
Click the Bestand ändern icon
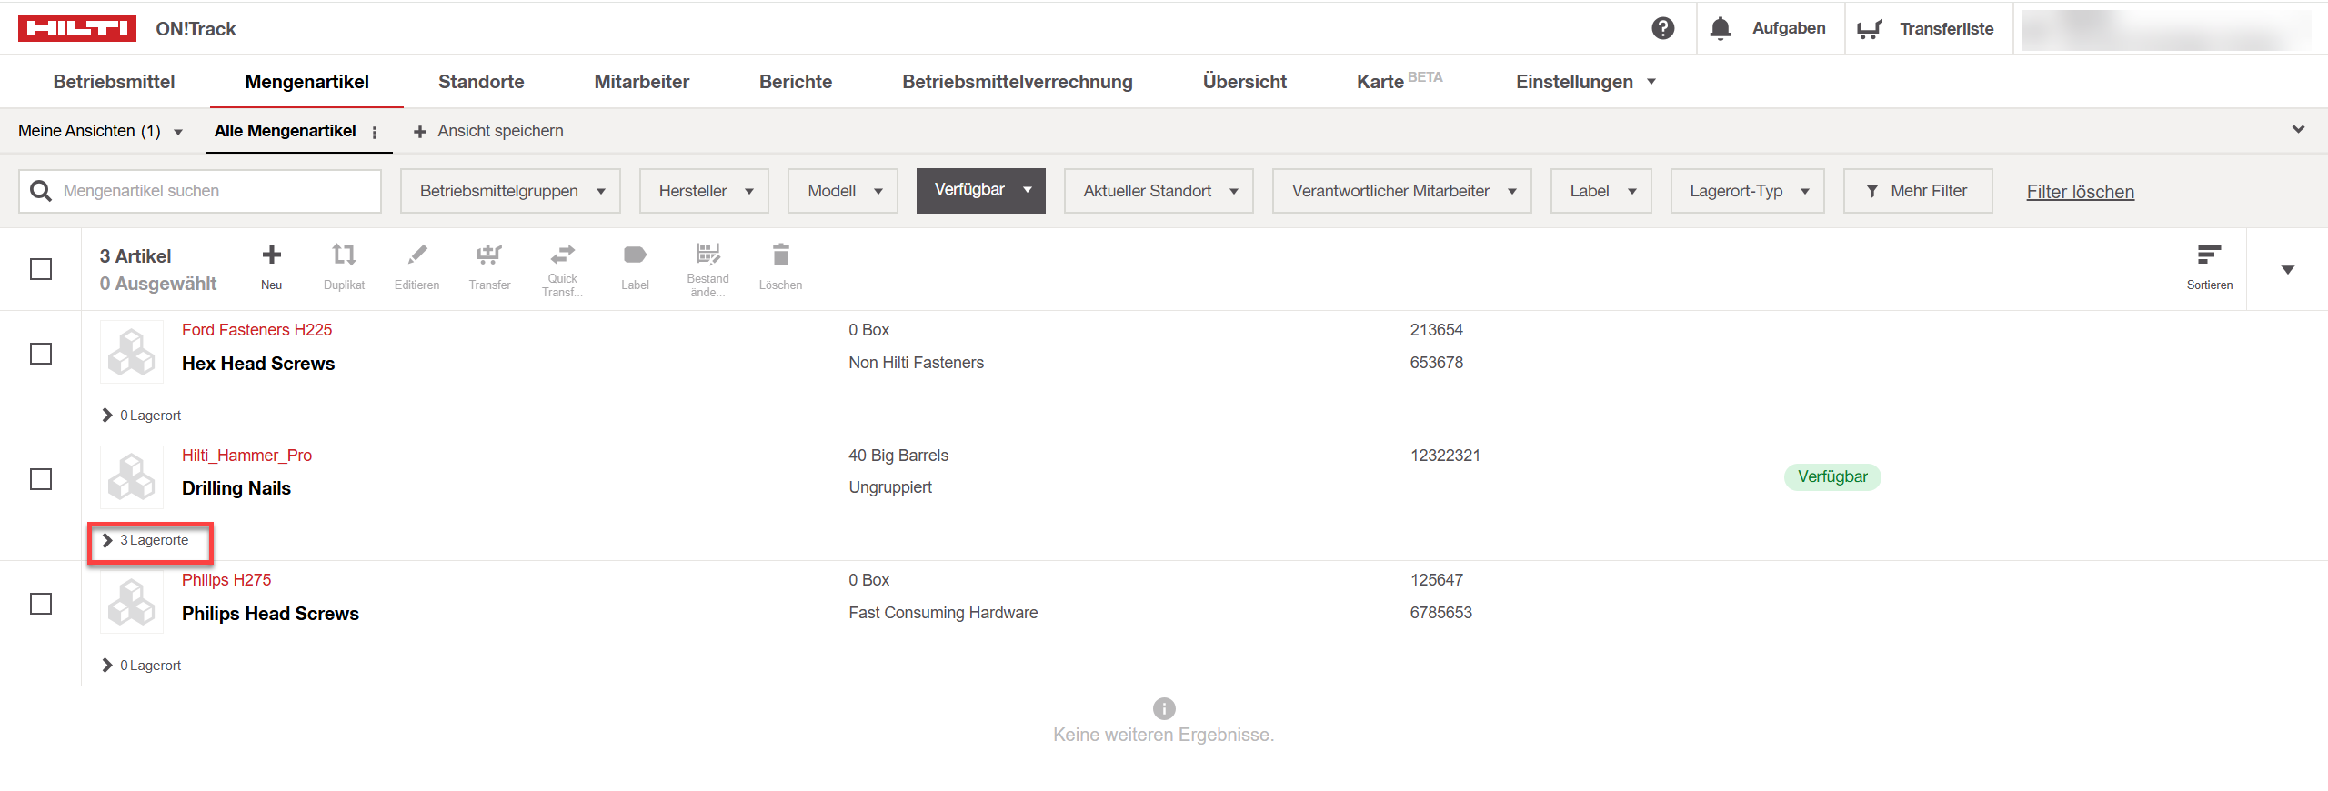707,253
